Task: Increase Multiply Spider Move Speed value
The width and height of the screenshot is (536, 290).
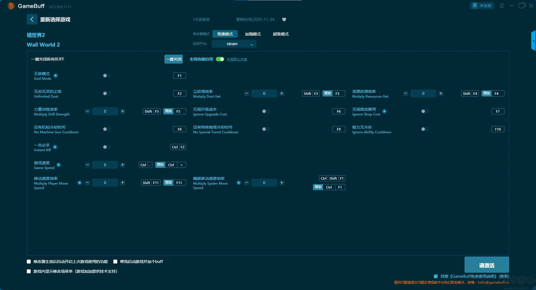Action: (x=282, y=183)
